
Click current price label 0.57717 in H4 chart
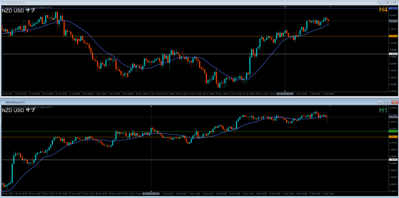[393, 21]
